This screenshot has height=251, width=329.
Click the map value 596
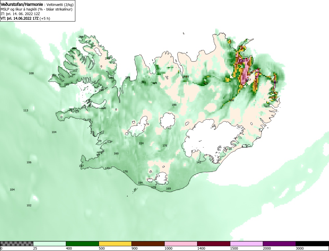[x=231, y=100]
